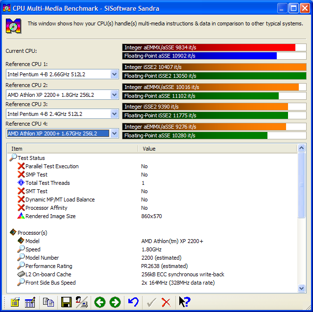Image resolution: width=313 pixels, height=312 pixels.
Task: Go forward with the green right arrow
Action: click(115, 302)
